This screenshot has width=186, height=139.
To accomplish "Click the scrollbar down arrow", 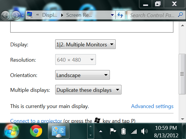I will 183,119.
